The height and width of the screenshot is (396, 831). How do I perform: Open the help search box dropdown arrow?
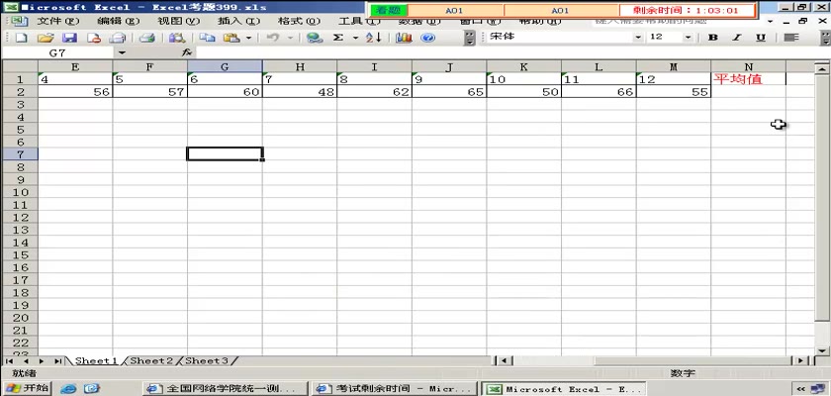click(770, 22)
